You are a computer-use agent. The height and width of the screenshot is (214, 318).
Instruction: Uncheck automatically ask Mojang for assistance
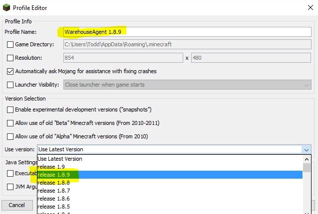coord(10,71)
